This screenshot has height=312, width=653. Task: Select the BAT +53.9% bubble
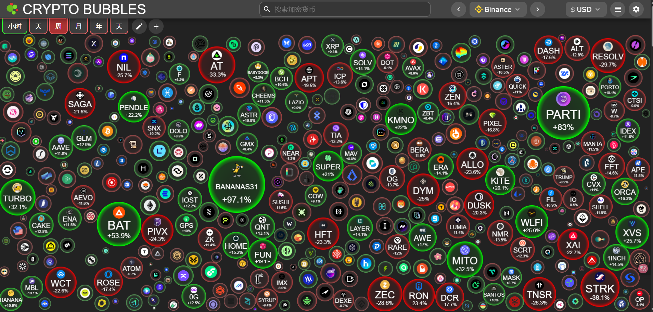[x=119, y=224]
